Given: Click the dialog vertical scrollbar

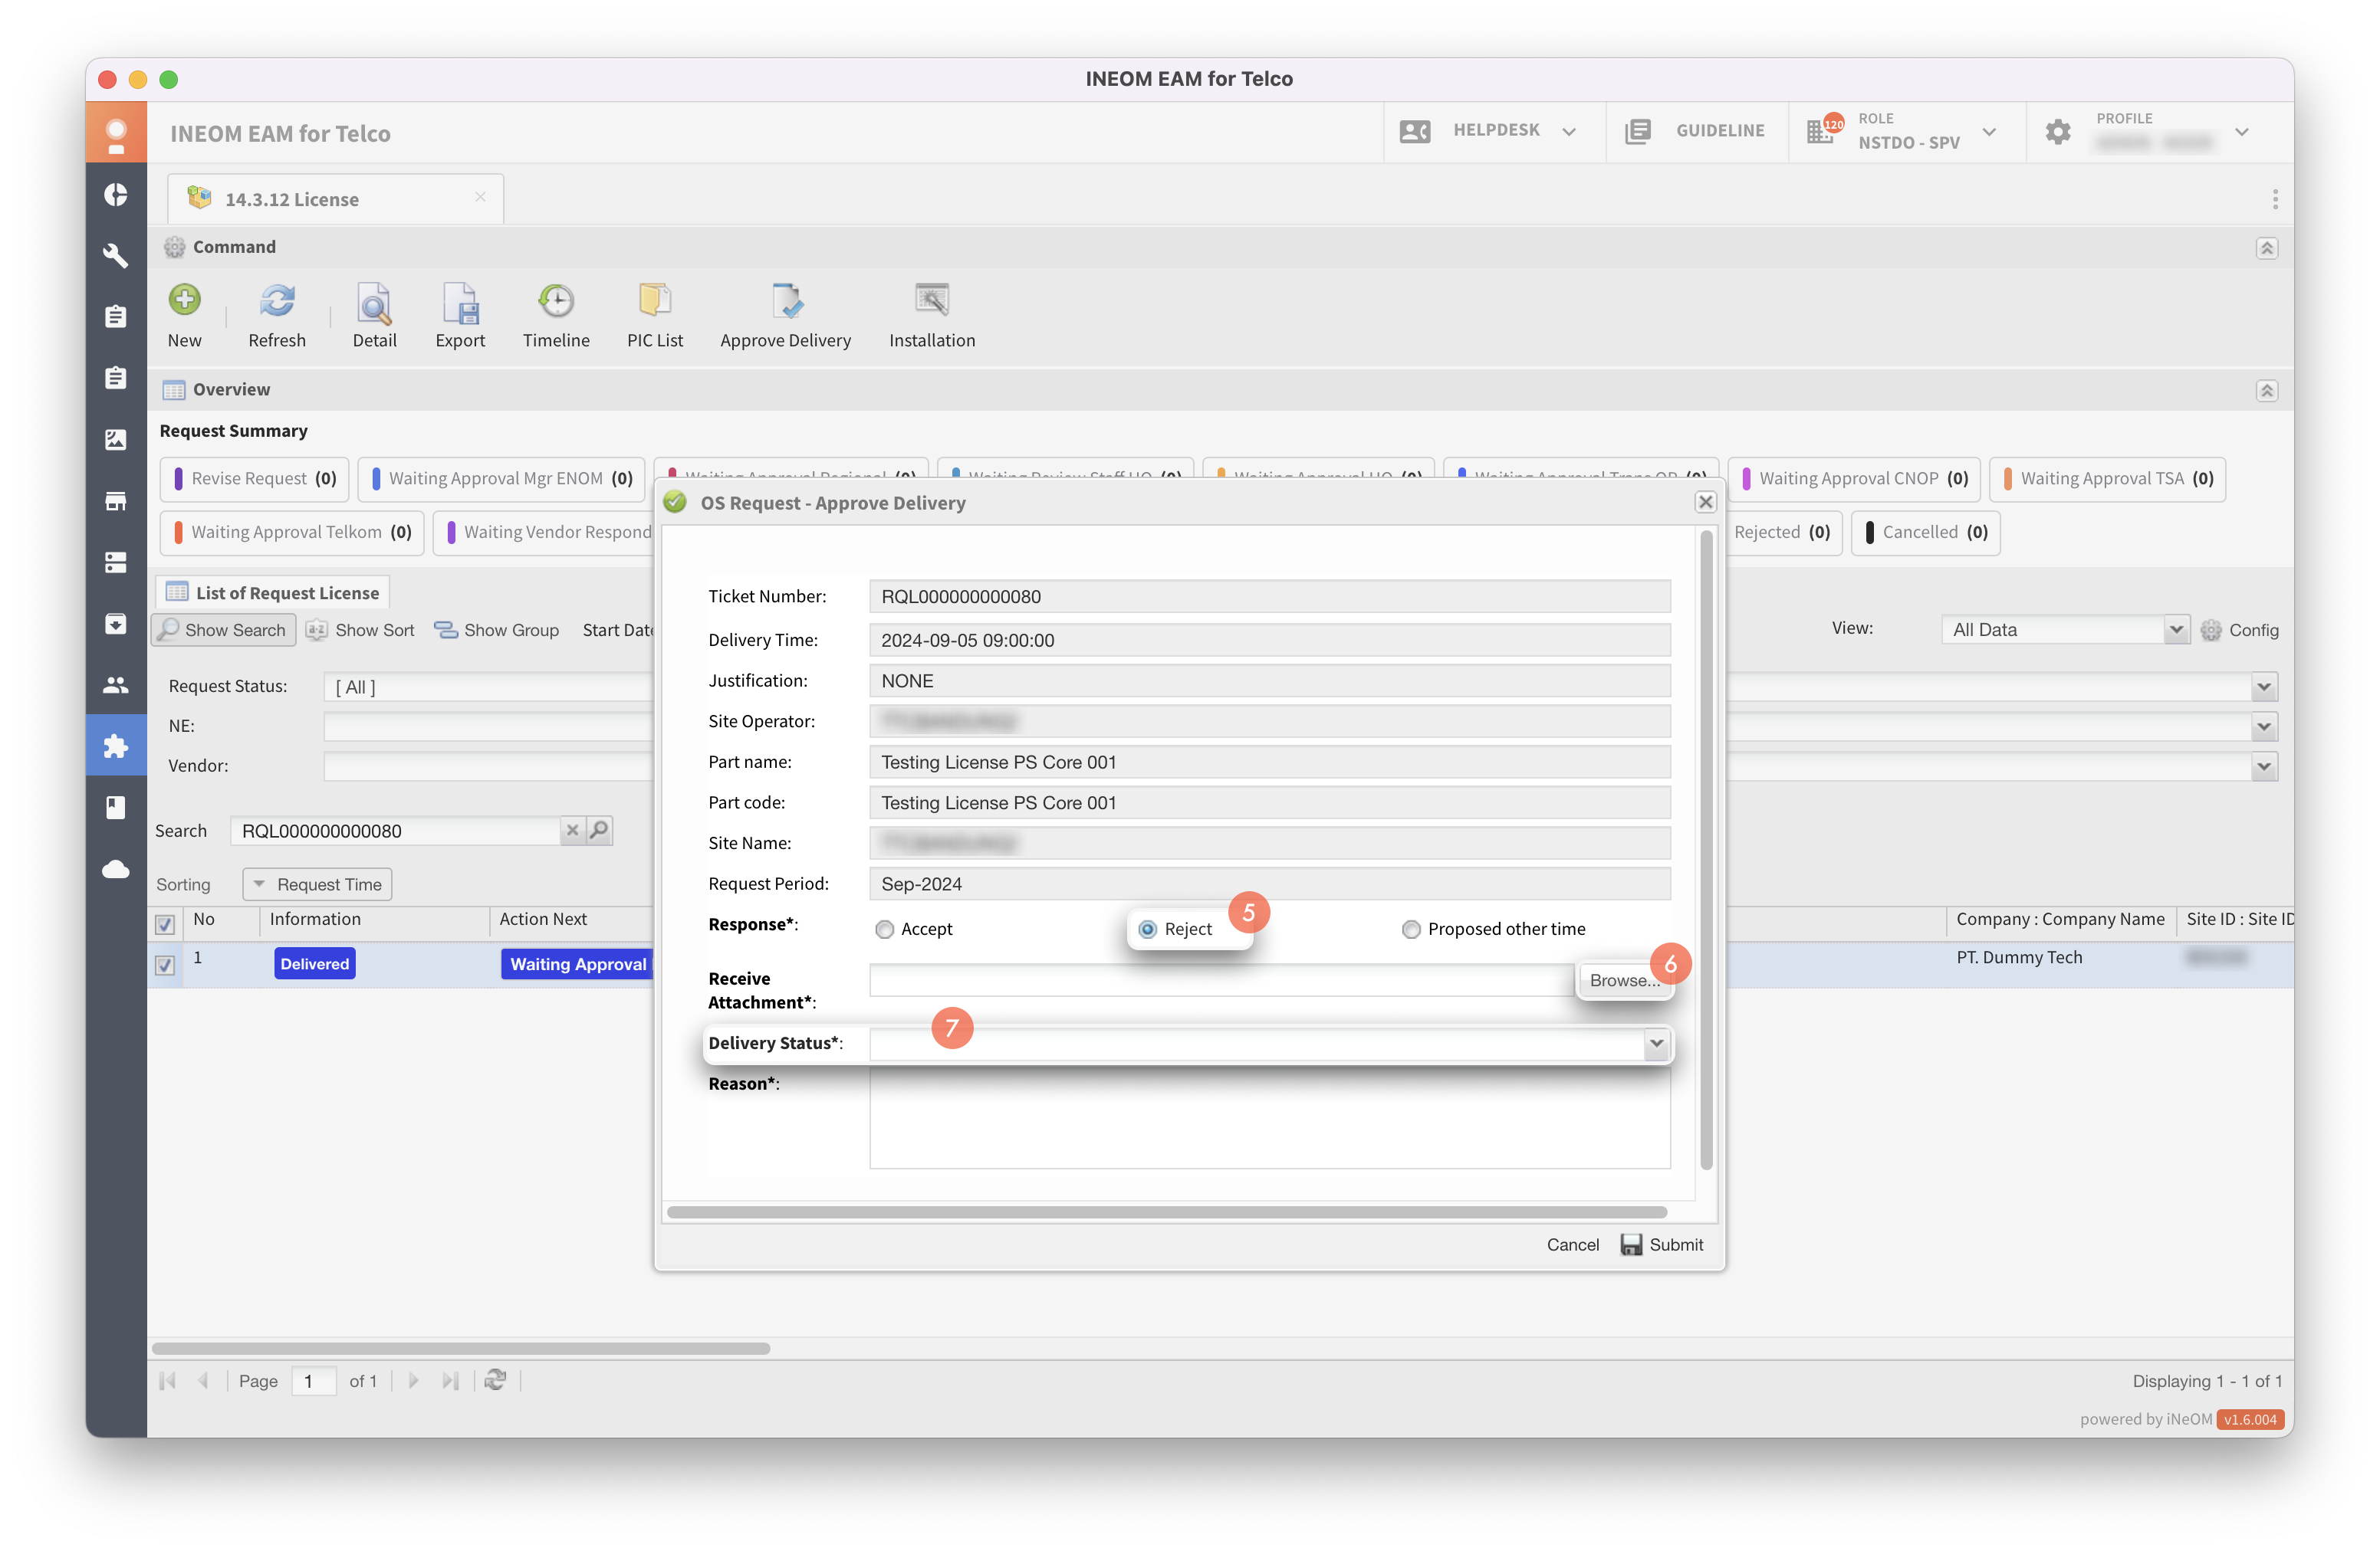Looking at the screenshot, I should (x=1706, y=850).
